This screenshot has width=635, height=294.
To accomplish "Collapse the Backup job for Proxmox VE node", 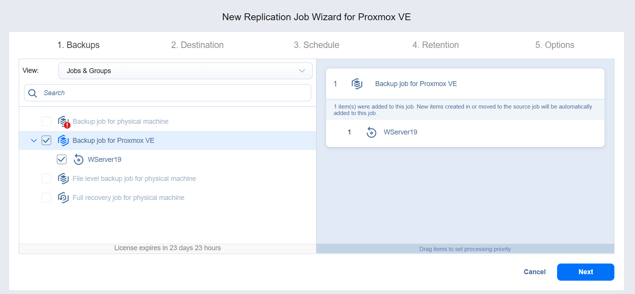I will (34, 141).
